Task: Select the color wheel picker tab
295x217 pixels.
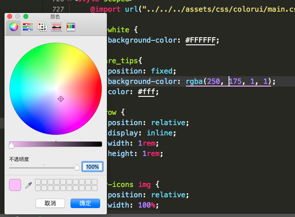Action: pyautogui.click(x=13, y=27)
